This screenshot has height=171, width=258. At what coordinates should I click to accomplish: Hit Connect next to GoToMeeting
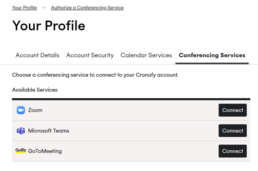232,151
